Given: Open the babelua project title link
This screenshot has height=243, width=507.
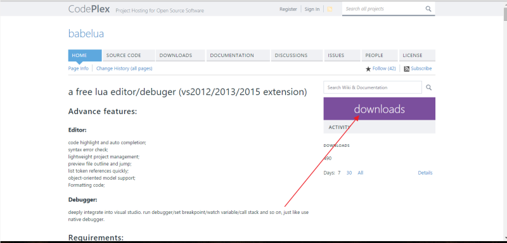Looking at the screenshot, I should [86, 34].
